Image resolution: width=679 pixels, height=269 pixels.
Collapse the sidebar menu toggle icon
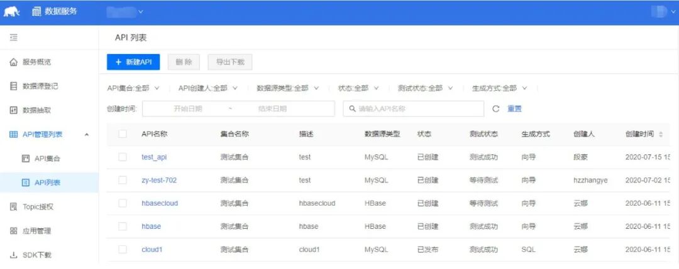pos(14,38)
